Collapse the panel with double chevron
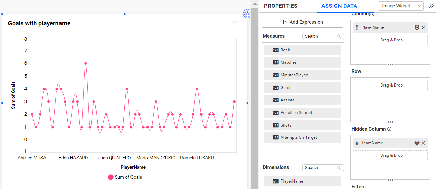Image resolution: width=436 pixels, height=189 pixels. tap(431, 6)
